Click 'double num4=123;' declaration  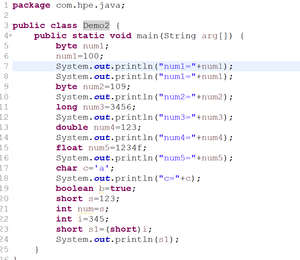point(98,127)
